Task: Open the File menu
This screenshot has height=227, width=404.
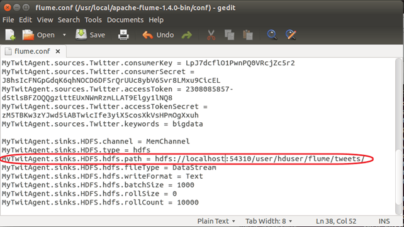Action: 8,20
